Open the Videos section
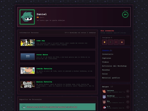 tap(105, 62)
